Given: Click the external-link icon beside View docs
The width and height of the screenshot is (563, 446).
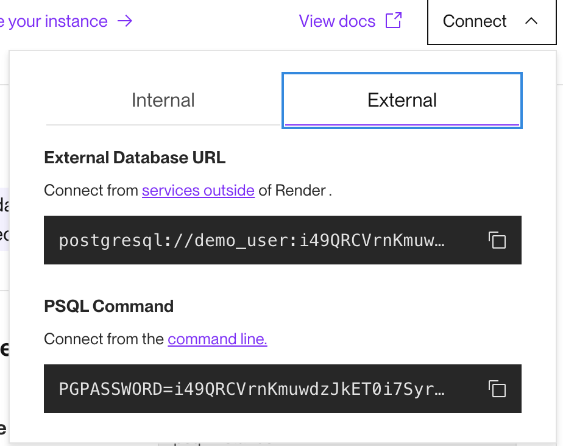Looking at the screenshot, I should coord(394,21).
